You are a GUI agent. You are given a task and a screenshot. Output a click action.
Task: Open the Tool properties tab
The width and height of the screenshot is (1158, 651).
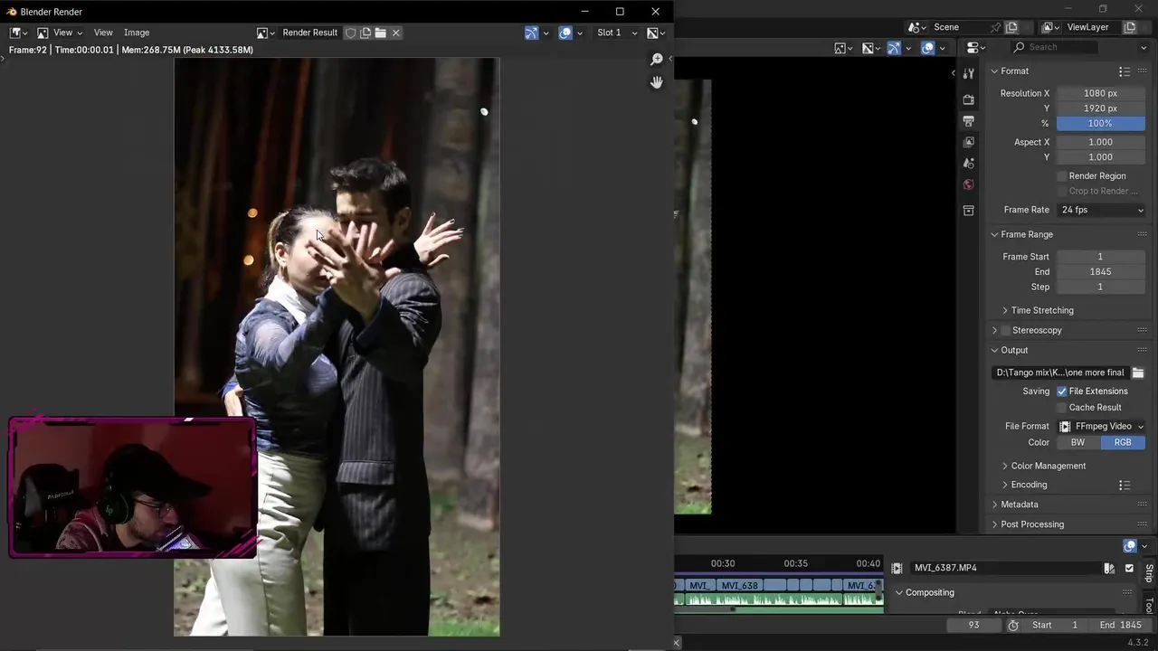969,73
